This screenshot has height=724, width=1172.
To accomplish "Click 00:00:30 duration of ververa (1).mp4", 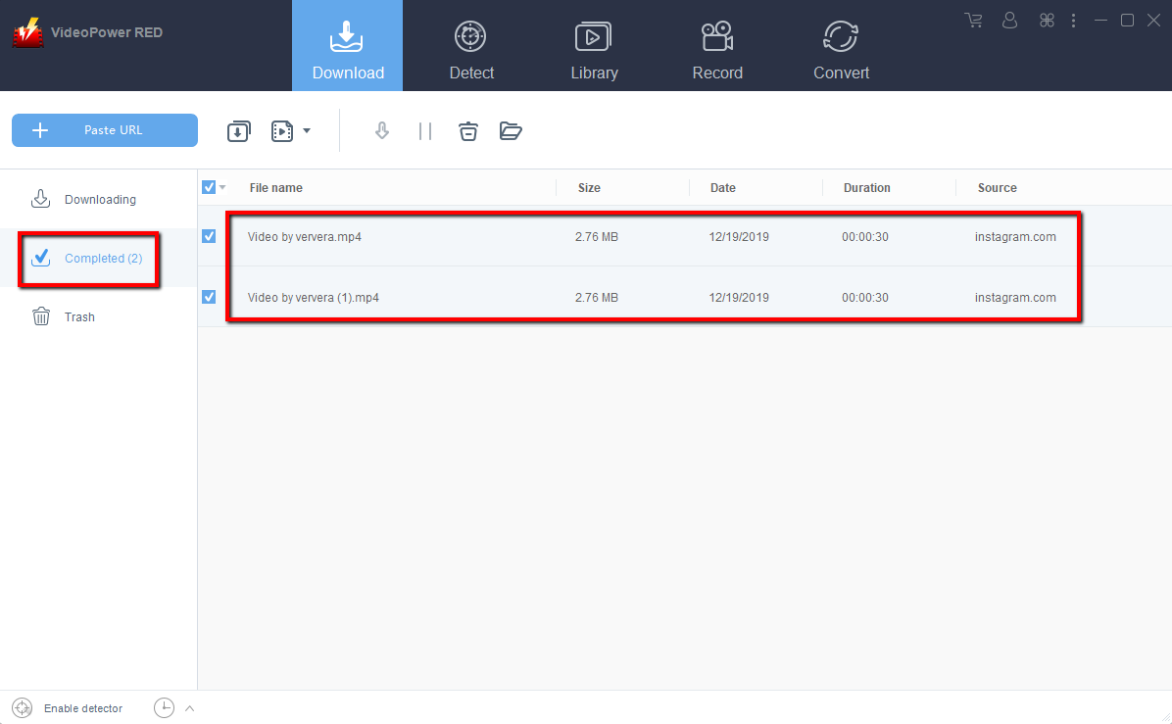I will pos(865,298).
